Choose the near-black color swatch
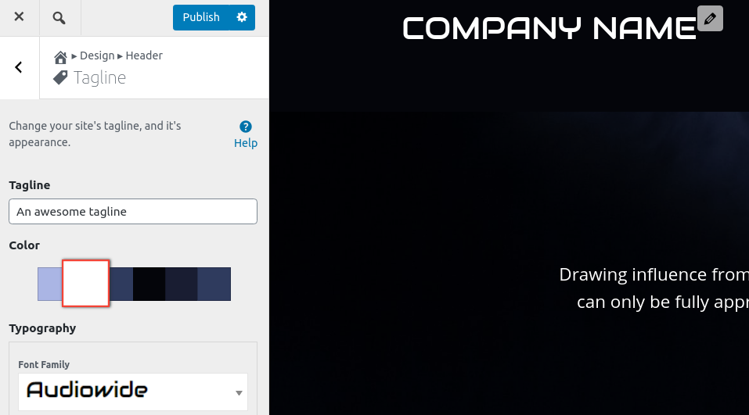 click(149, 284)
